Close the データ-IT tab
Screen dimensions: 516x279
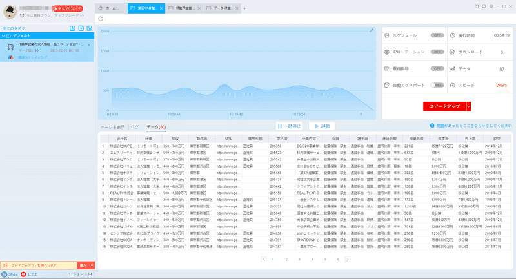coord(237,8)
